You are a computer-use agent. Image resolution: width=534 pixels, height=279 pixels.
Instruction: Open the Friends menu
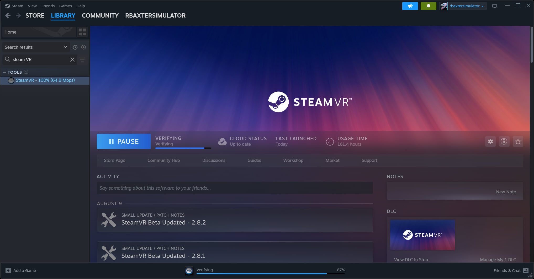pyautogui.click(x=48, y=6)
